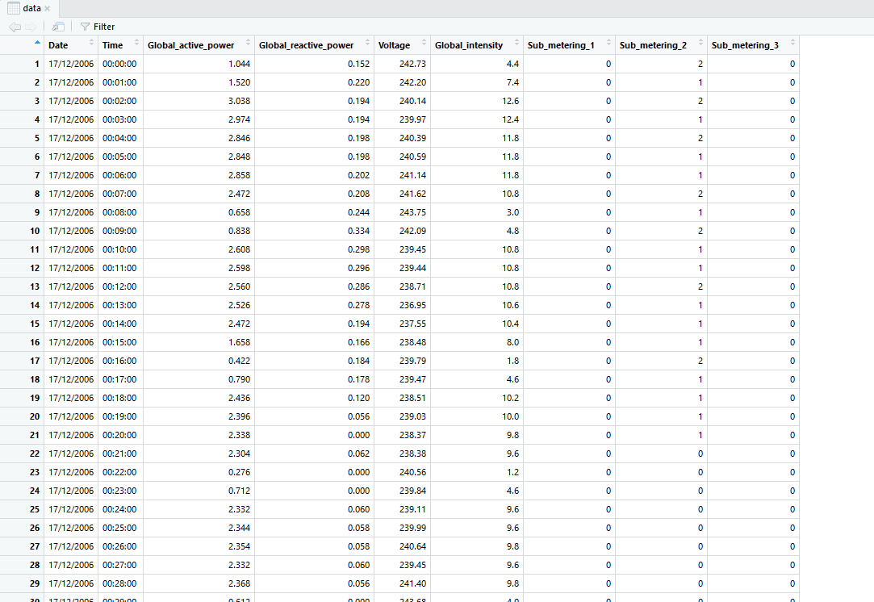Click the Voltage value 241.40
Image resolution: width=874 pixels, height=602 pixels.
click(412, 583)
